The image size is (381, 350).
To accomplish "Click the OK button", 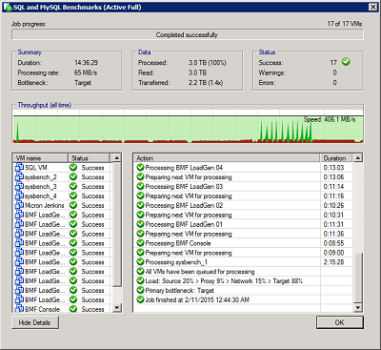I will click(340, 322).
